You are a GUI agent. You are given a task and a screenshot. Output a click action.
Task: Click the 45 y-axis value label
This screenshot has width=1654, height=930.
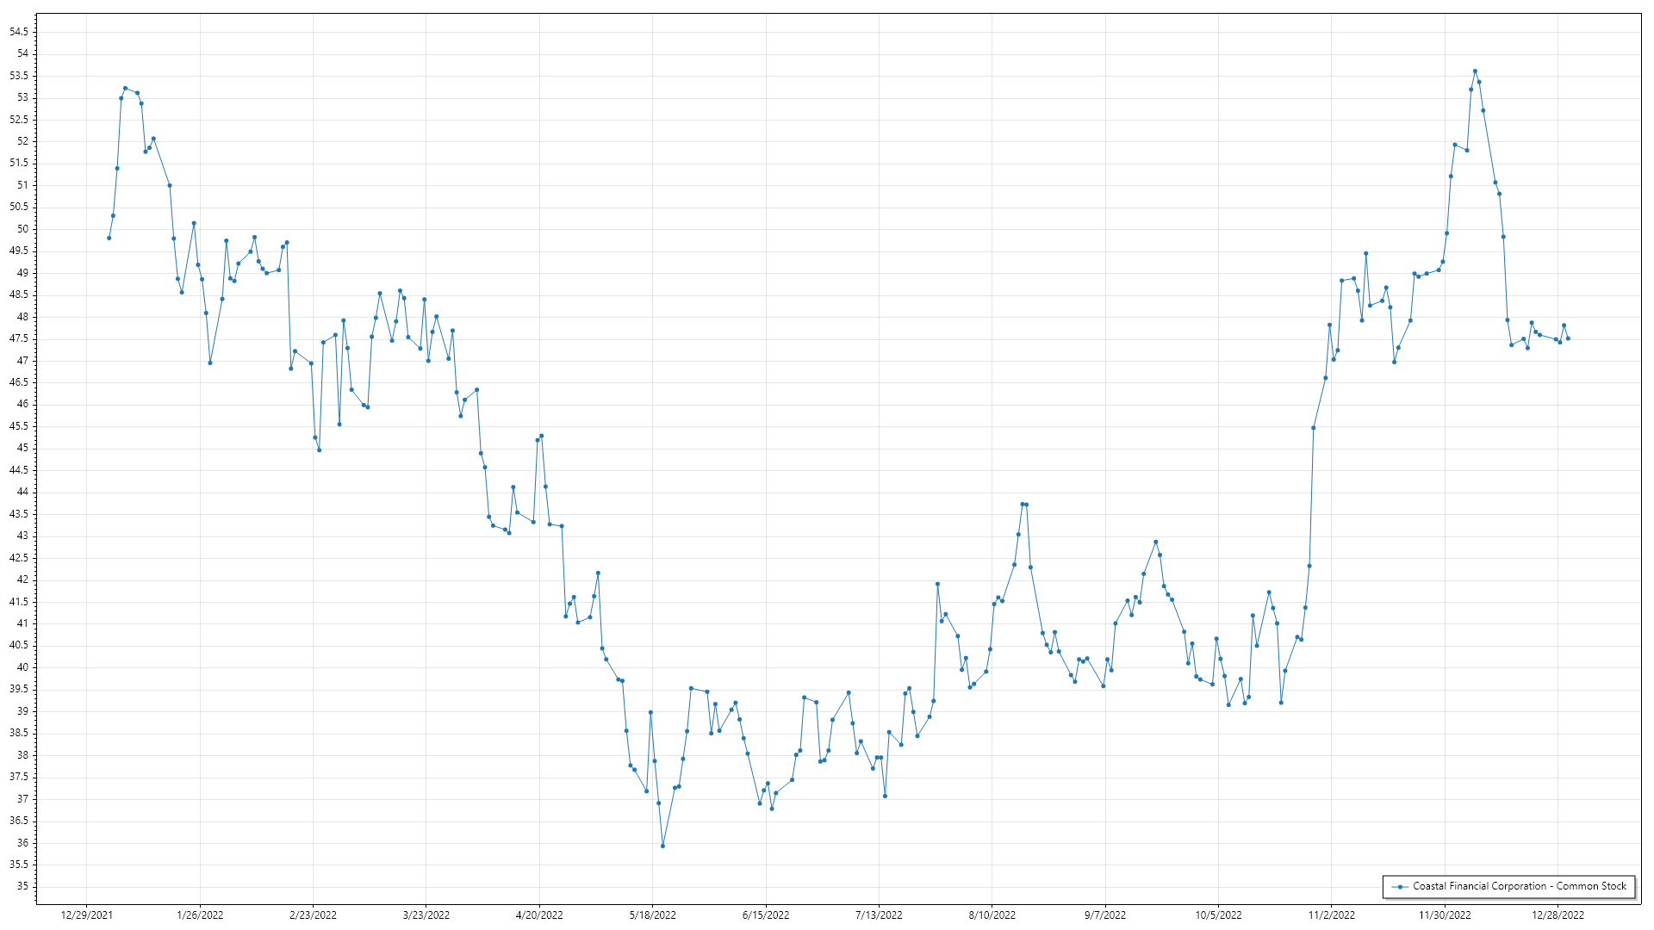(x=22, y=448)
